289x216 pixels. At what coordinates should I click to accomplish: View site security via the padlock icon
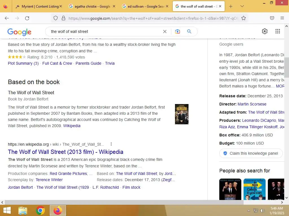point(64,18)
